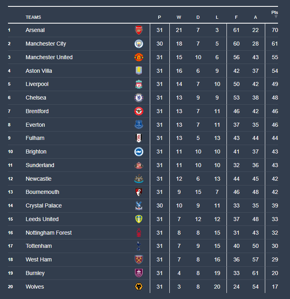Image resolution: width=290 pixels, height=299 pixels.
Task: Open the Fulham team link
Action: (x=35, y=138)
